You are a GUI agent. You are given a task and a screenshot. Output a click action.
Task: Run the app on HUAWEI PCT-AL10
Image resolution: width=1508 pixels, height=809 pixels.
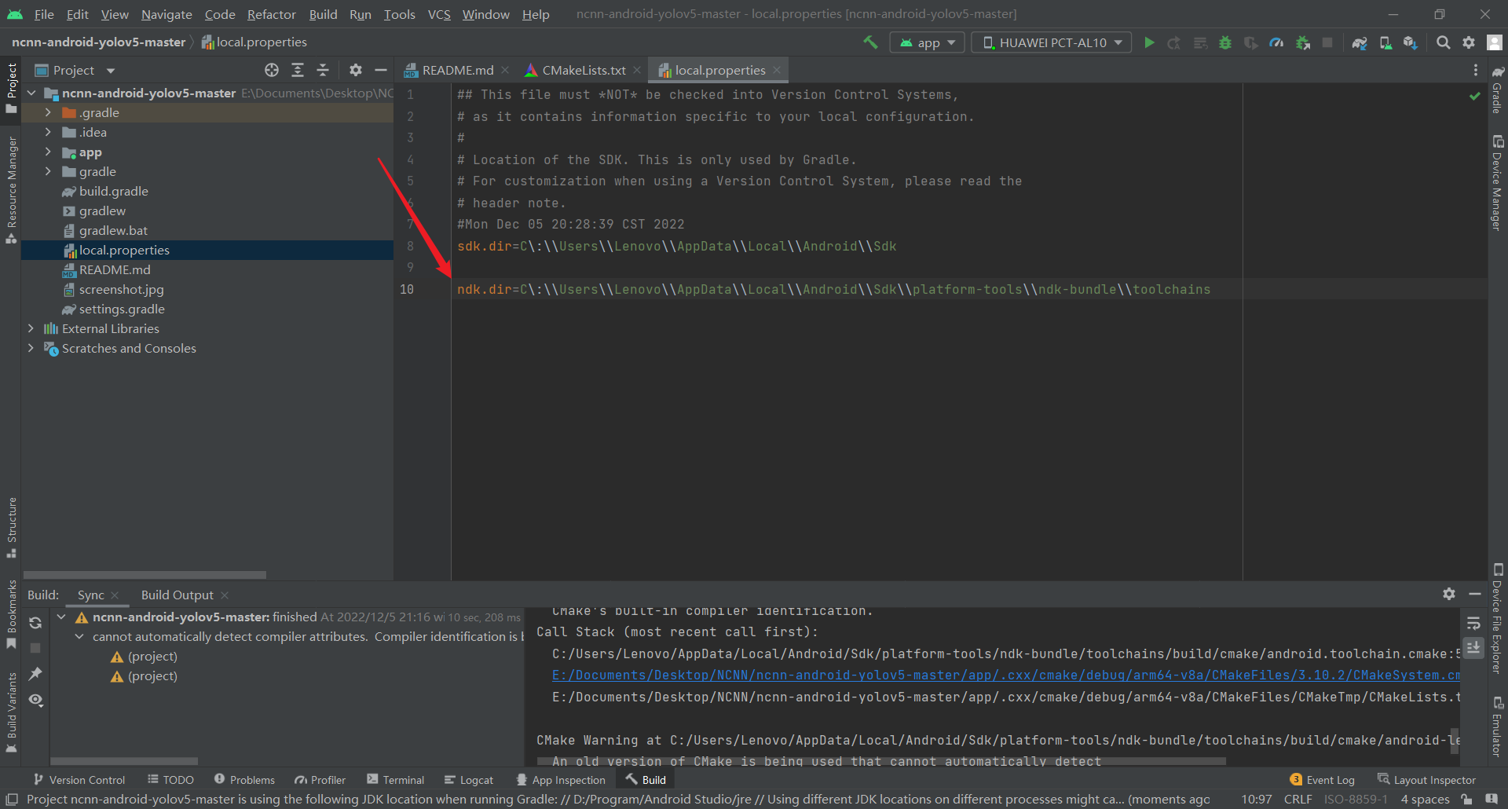point(1148,42)
